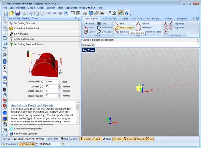The width and height of the screenshot is (201, 148).
Task: Select the Polyline tool
Action: coord(143,24)
